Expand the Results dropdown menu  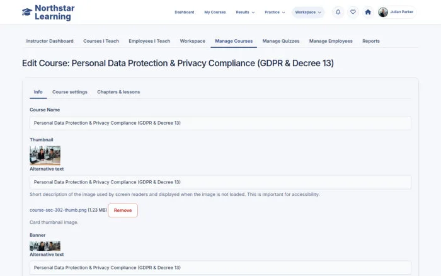coord(245,13)
